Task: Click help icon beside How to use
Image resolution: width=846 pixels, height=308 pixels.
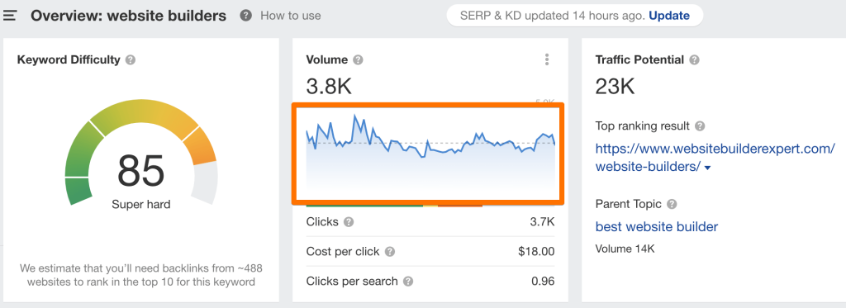Action: pyautogui.click(x=246, y=16)
